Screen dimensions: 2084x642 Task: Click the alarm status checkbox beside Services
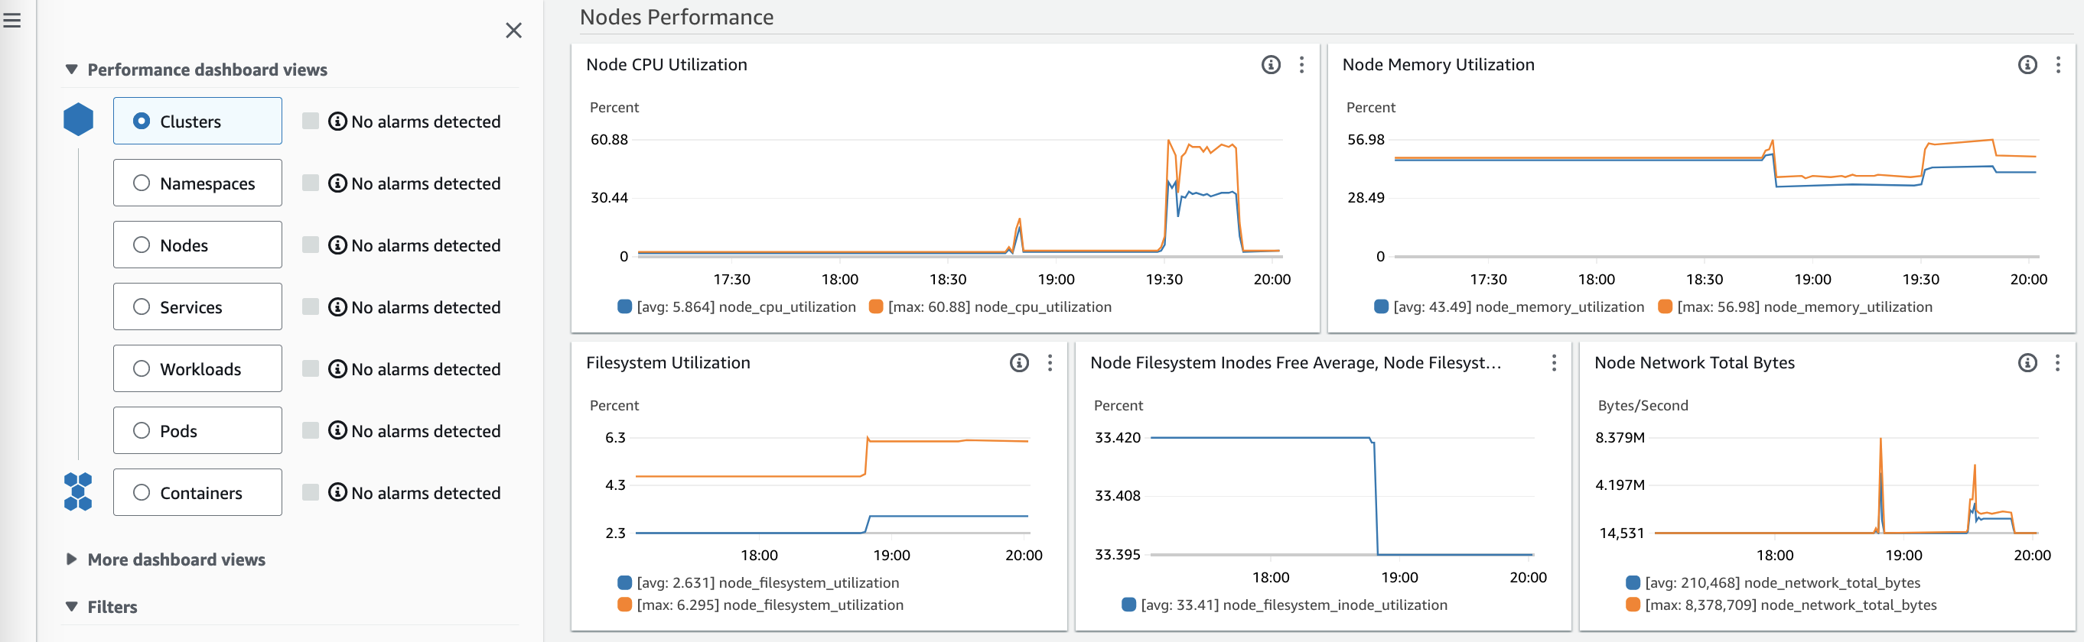point(310,307)
